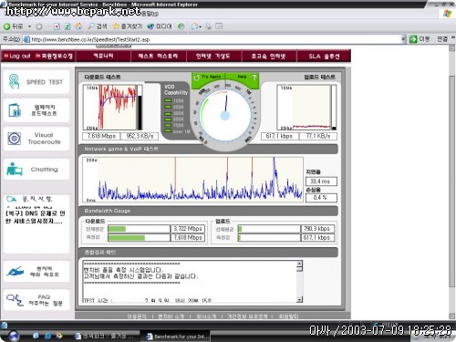Click the Try Again button

(208, 77)
